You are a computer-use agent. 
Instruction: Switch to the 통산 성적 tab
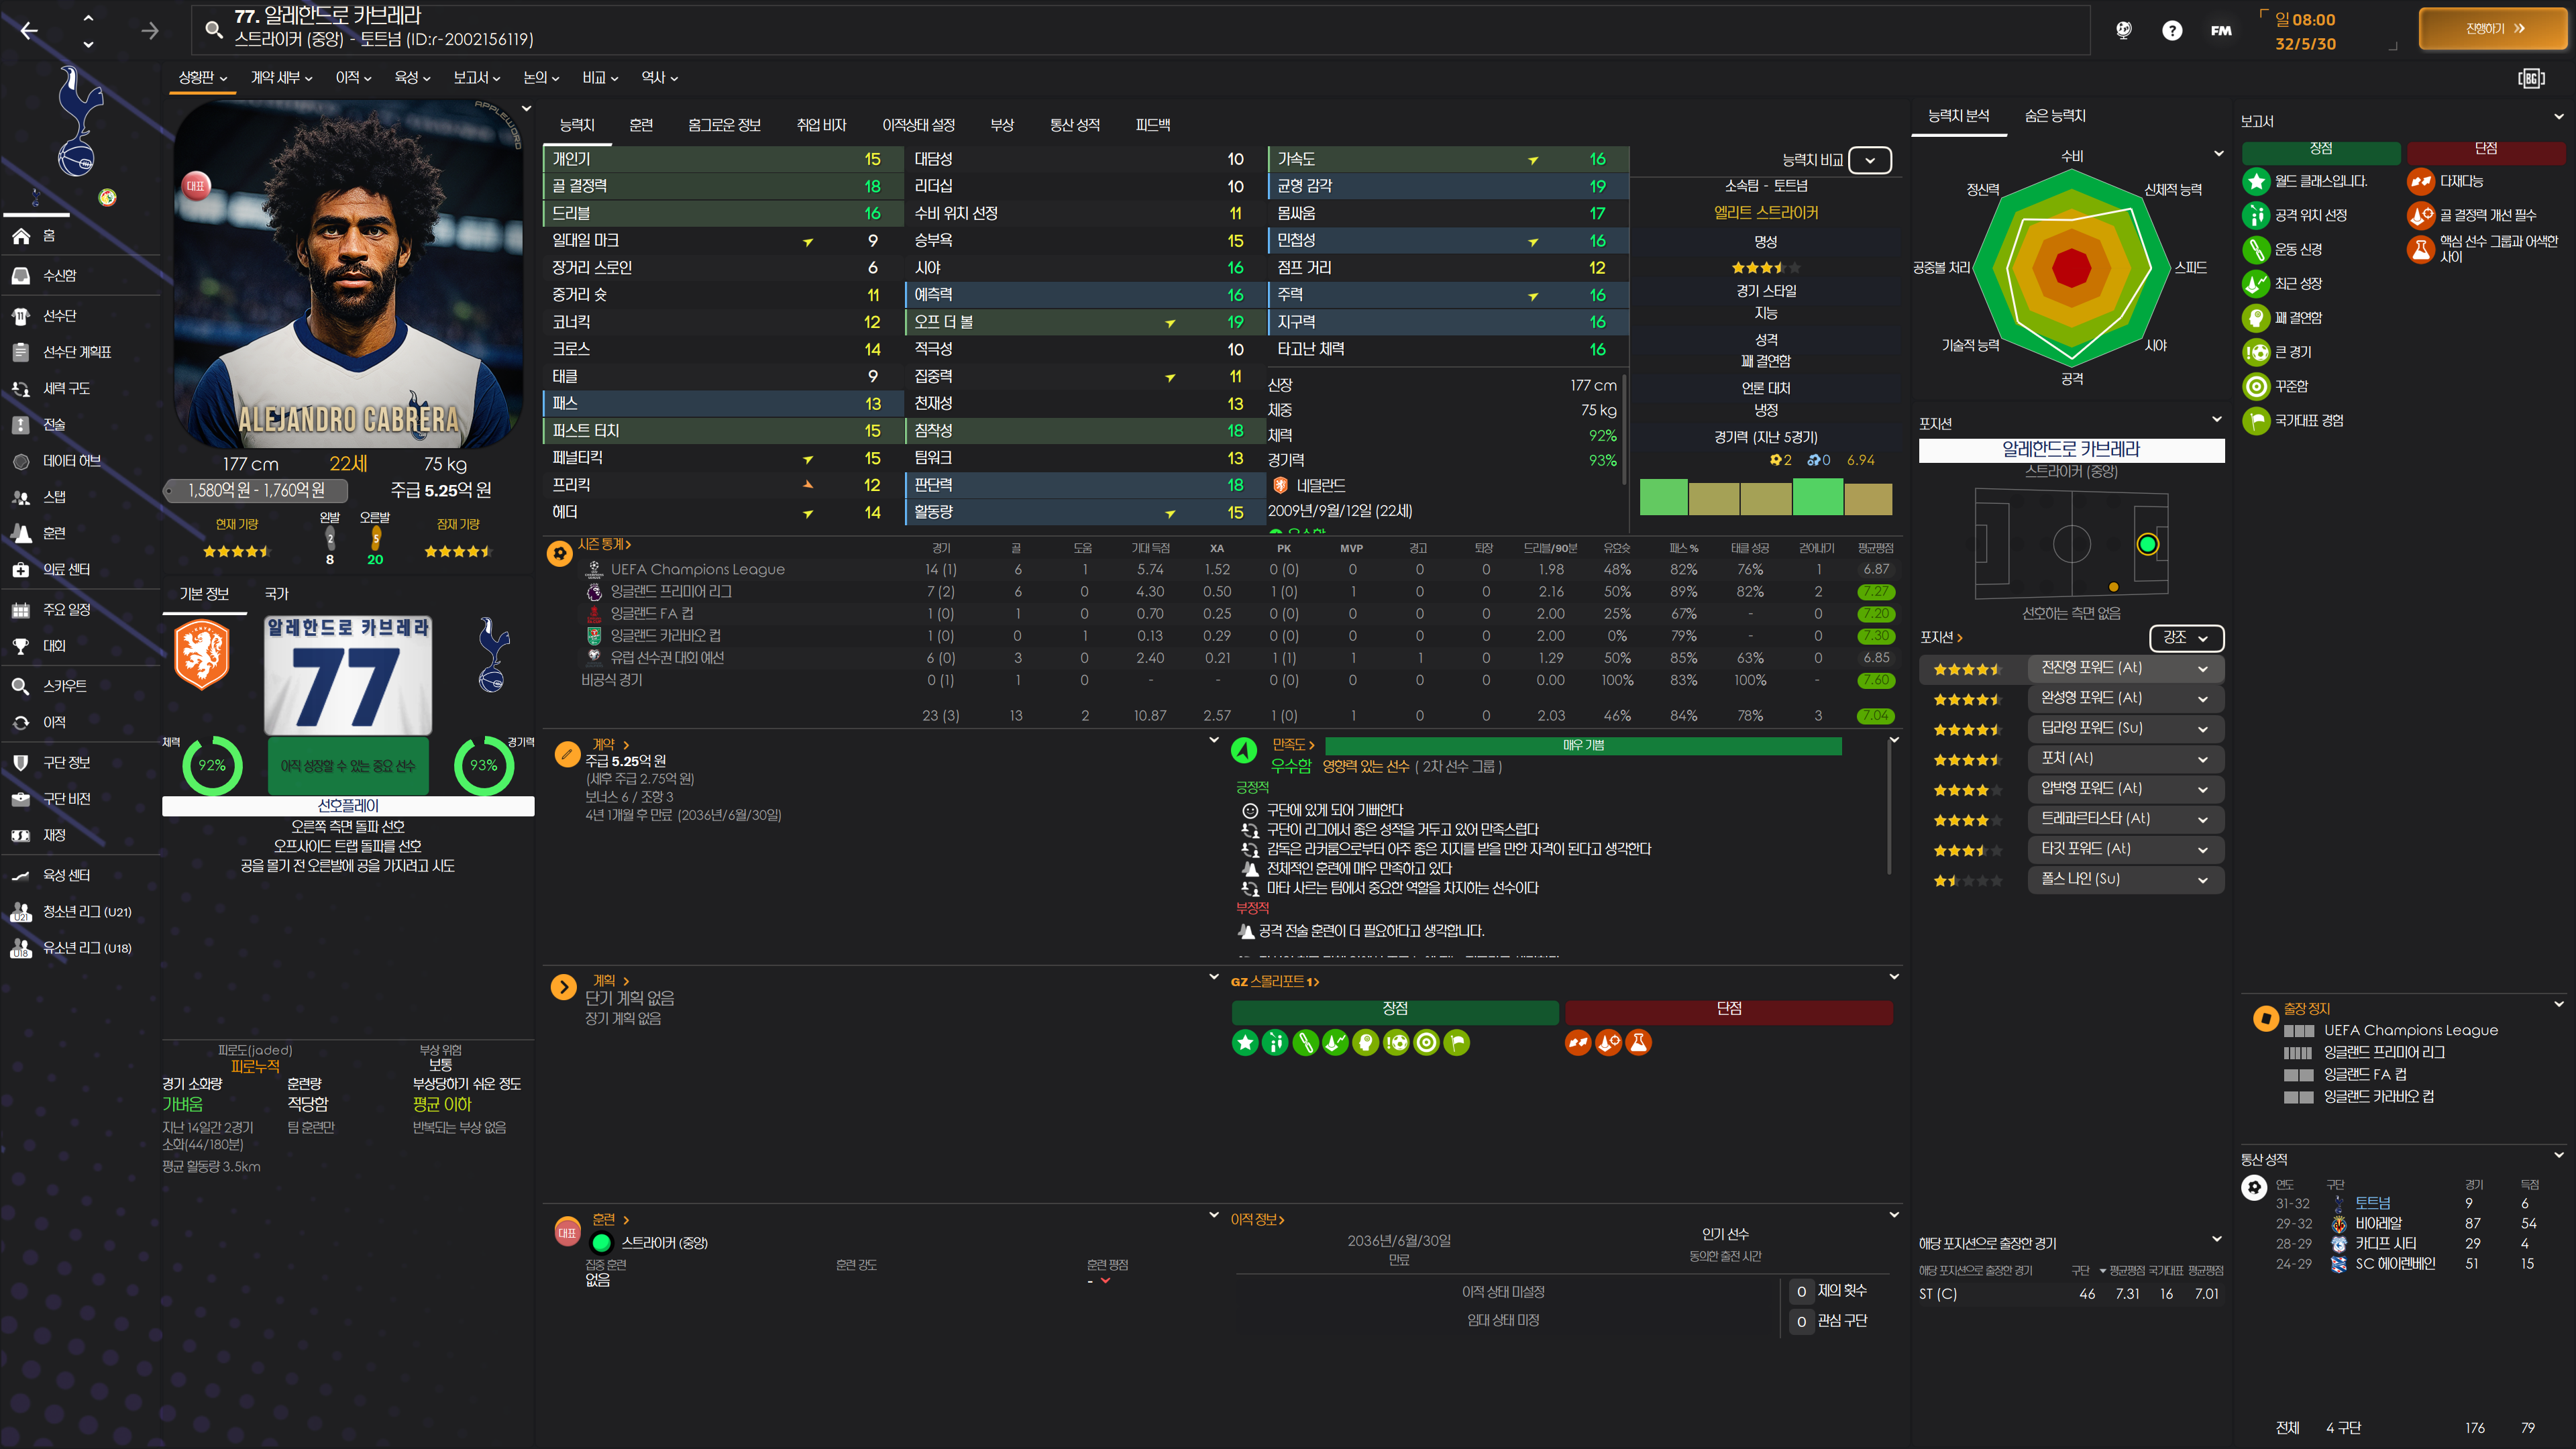click(1074, 125)
